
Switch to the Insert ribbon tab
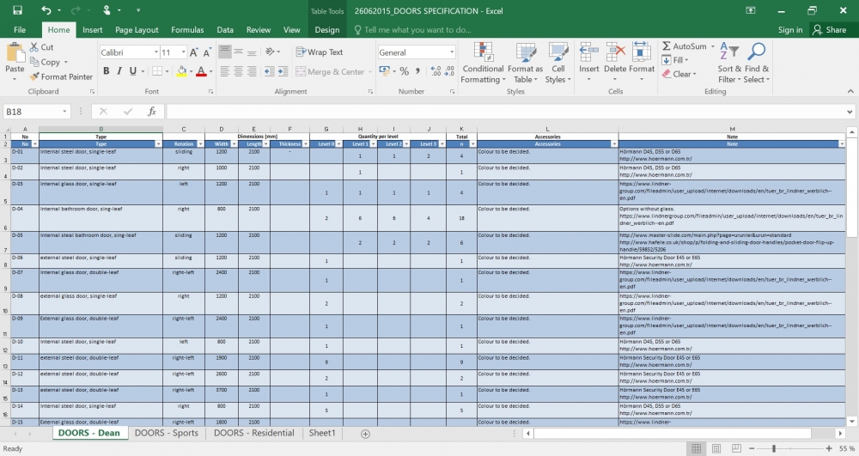coord(93,30)
